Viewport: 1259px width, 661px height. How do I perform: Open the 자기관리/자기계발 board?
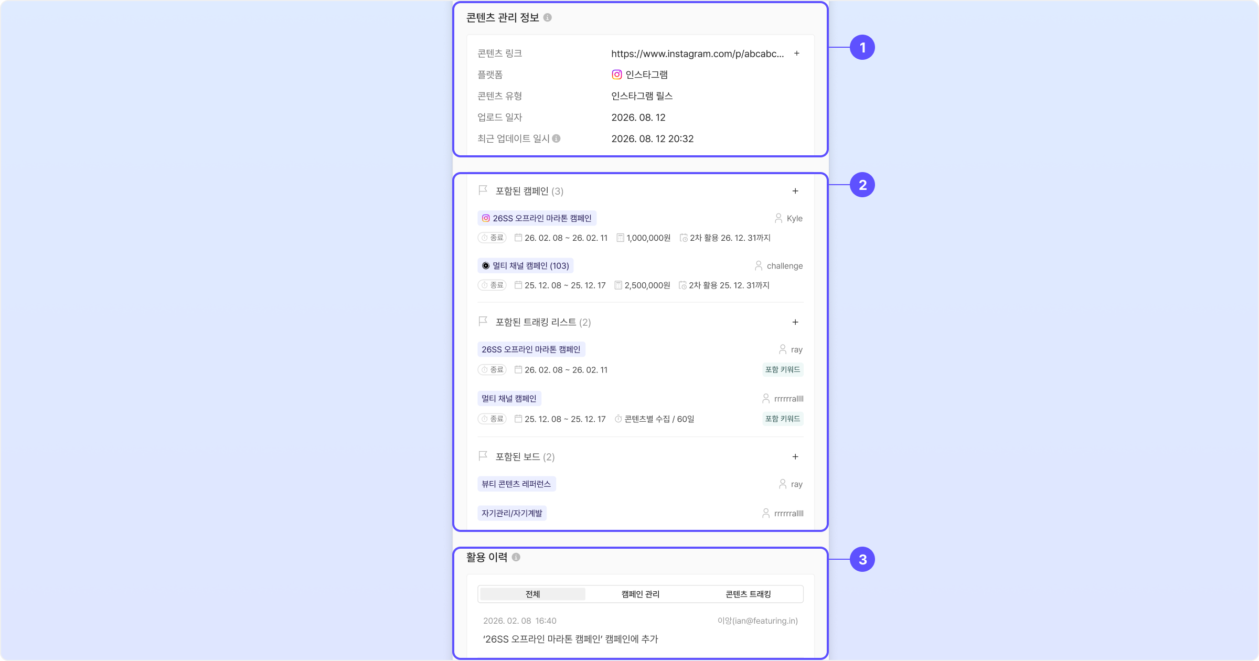pyautogui.click(x=512, y=513)
